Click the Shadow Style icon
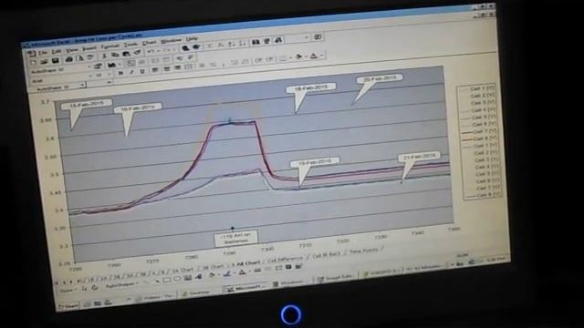Screen dimensions: 584x328 [288, 267]
